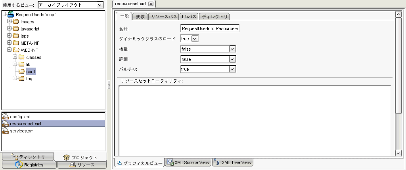The height and width of the screenshot is (170, 406).
Task: Switch to the 変数 tab
Action: (x=140, y=17)
